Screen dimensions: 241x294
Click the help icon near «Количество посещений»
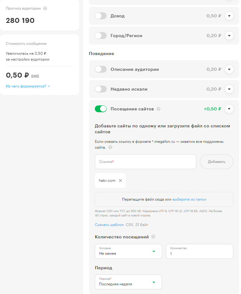pyautogui.click(x=153, y=236)
